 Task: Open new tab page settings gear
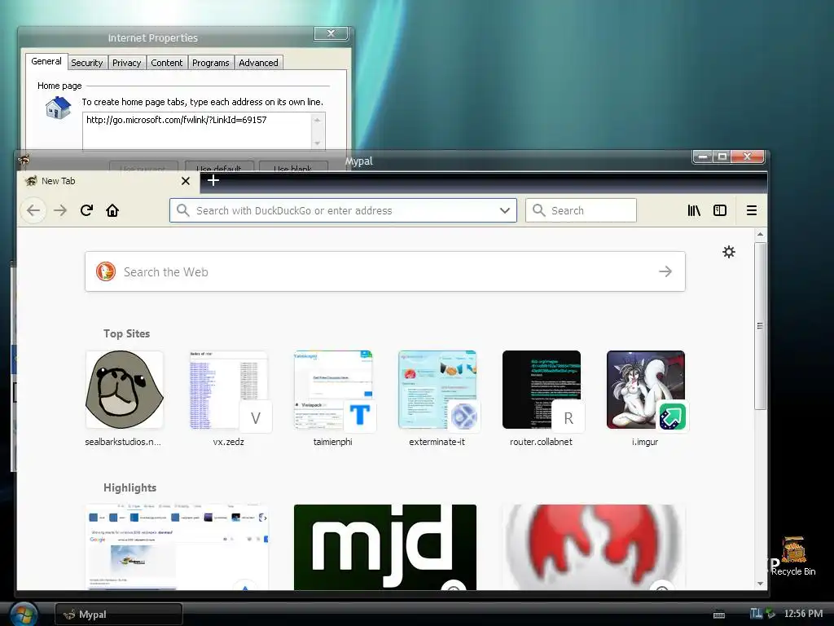tap(729, 252)
